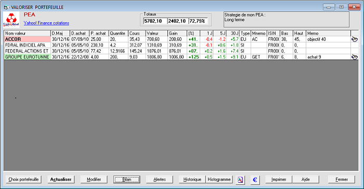
Task: Click the GET mnemo cell
Action: pyautogui.click(x=259, y=57)
